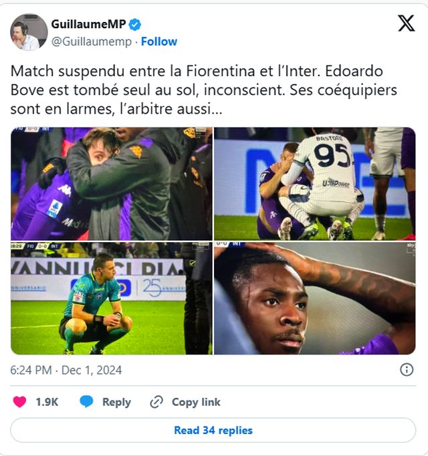Follow the GuillaumeMP account
Viewport: 428px width, 456px height.
tap(159, 41)
